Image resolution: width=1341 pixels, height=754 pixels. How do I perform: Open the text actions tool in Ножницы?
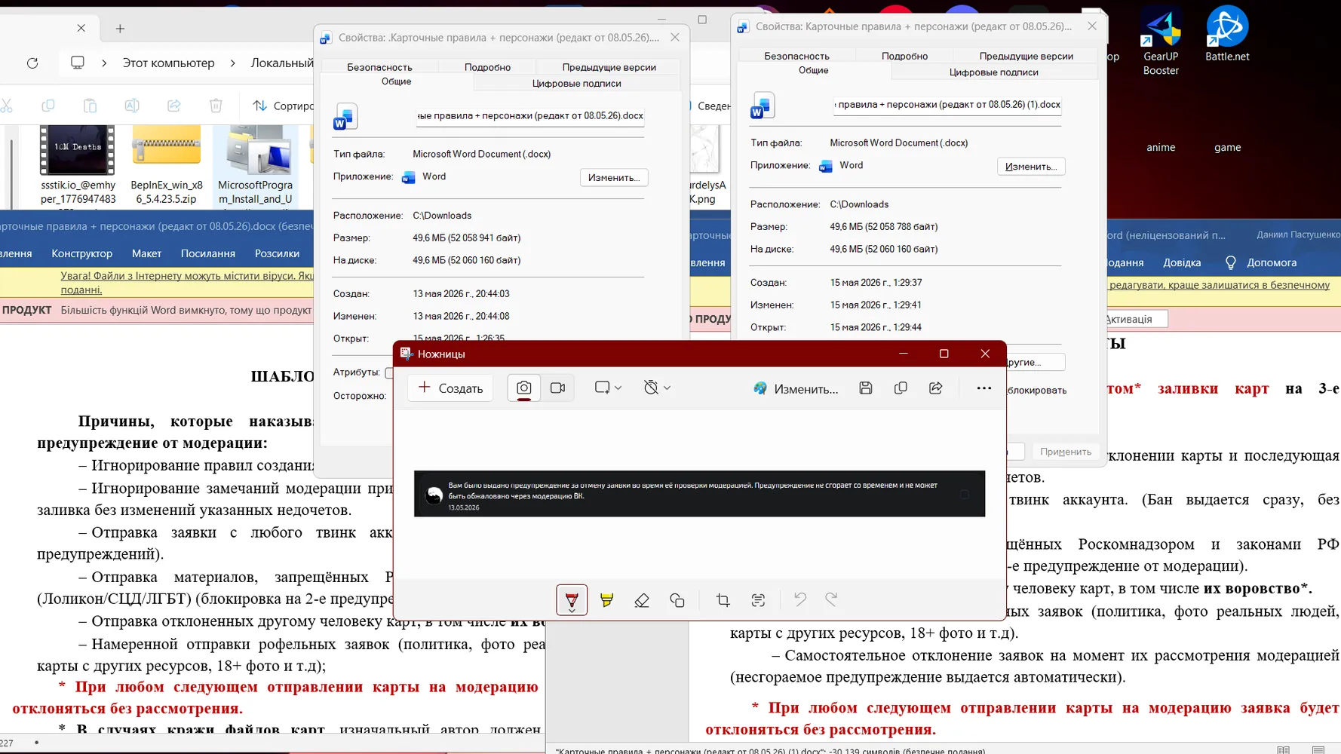tap(758, 600)
